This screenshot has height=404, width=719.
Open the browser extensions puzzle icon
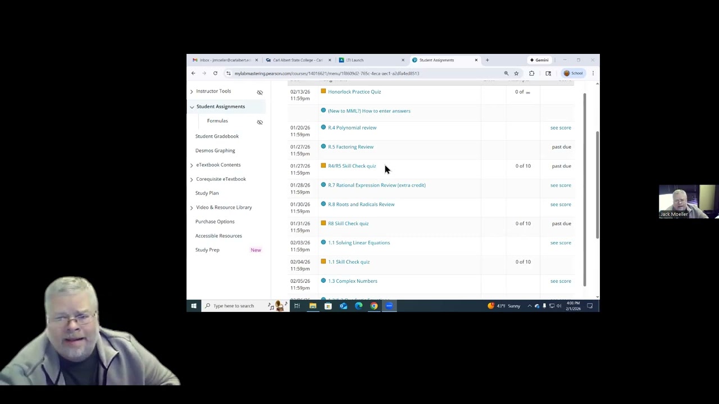click(532, 74)
